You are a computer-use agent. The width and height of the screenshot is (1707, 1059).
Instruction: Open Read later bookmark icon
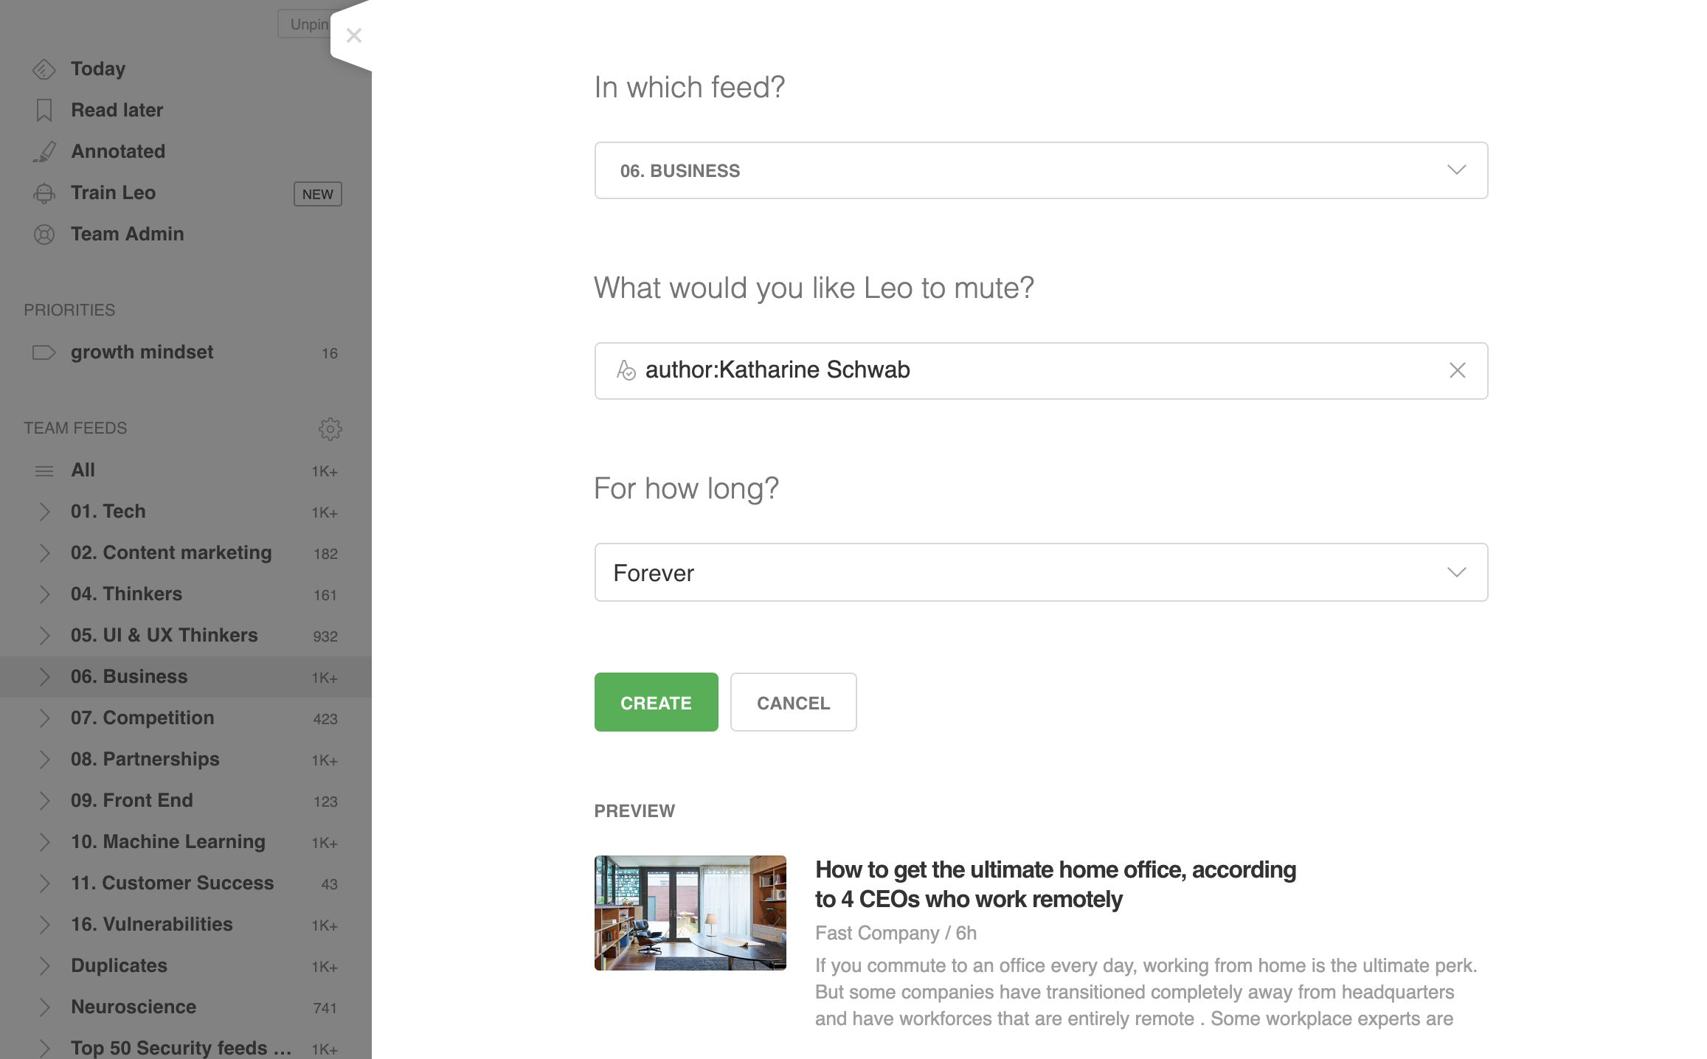coord(44,111)
